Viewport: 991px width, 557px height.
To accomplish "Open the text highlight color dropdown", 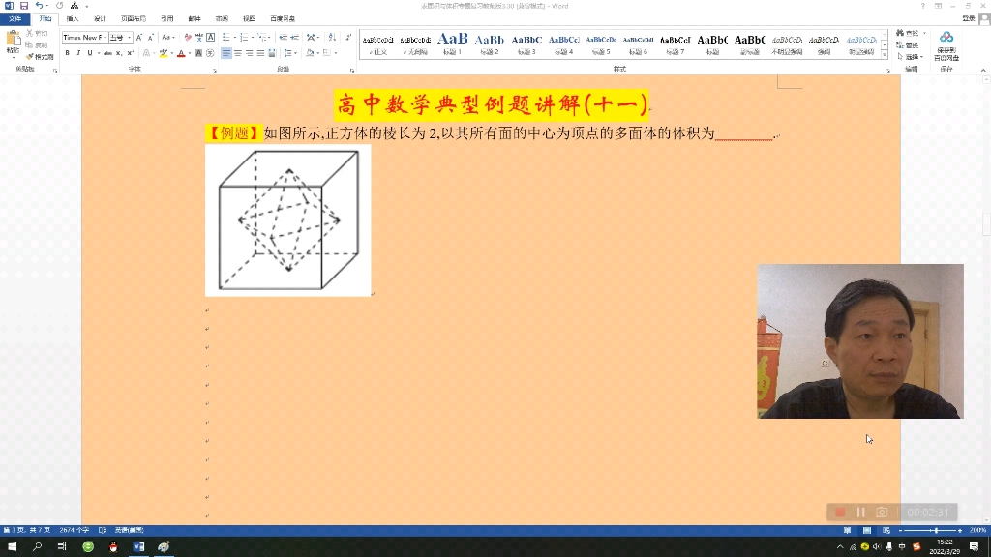I will [x=172, y=52].
